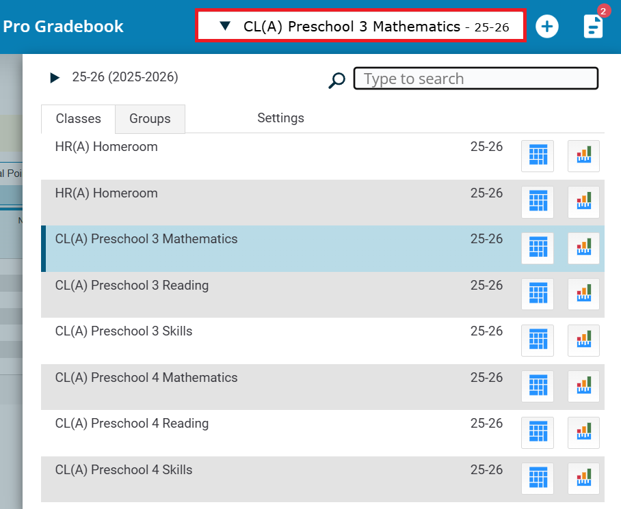Collapse the class selector dropdown in header
Viewport: 621px width, 509px height.
click(x=225, y=27)
